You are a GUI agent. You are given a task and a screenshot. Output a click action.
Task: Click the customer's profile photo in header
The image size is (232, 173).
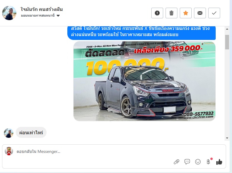[9, 13]
